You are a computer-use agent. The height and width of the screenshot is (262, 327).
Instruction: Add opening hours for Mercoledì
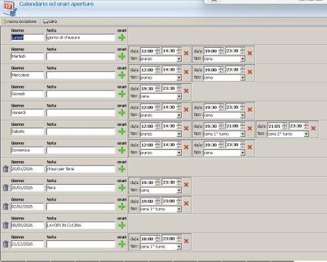[122, 75]
